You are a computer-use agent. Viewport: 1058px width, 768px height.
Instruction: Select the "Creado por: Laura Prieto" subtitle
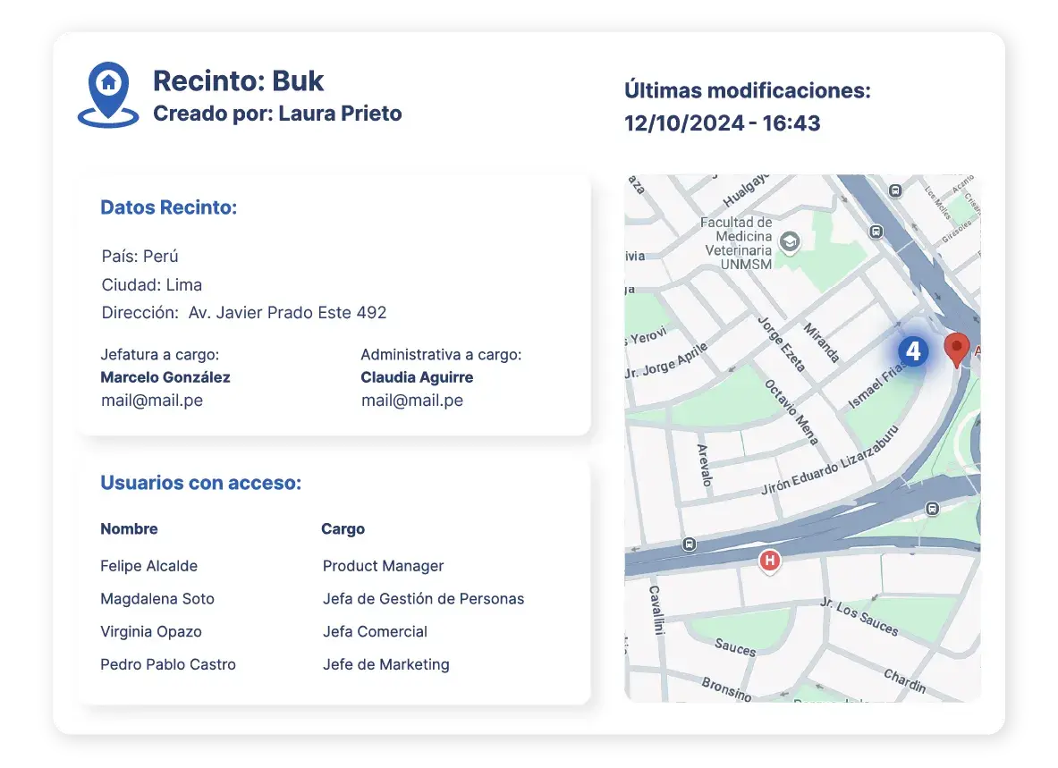(x=277, y=114)
